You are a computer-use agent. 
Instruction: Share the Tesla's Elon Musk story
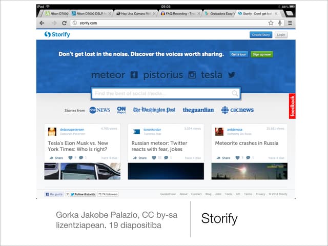click(x=56, y=158)
